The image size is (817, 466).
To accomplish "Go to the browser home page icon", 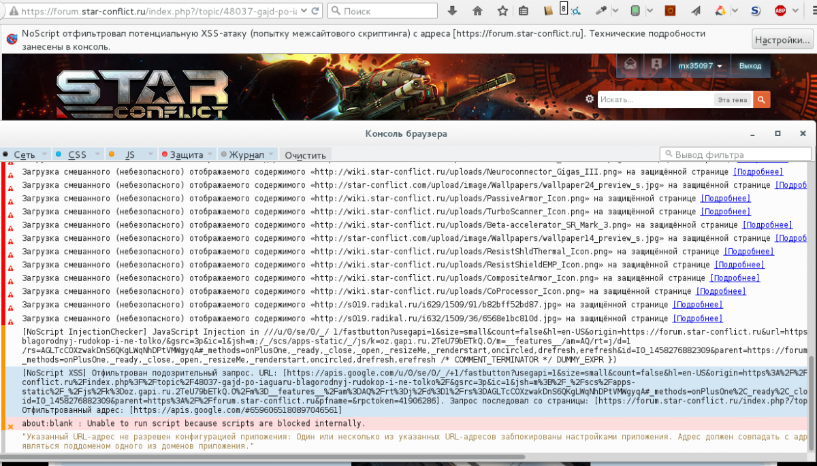I will 477,11.
